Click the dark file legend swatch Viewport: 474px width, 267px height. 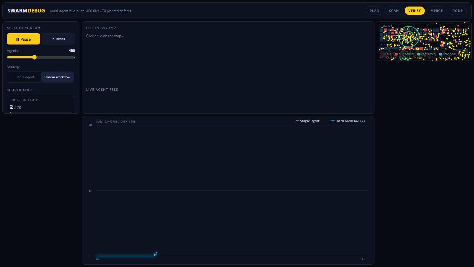(x=385, y=54)
